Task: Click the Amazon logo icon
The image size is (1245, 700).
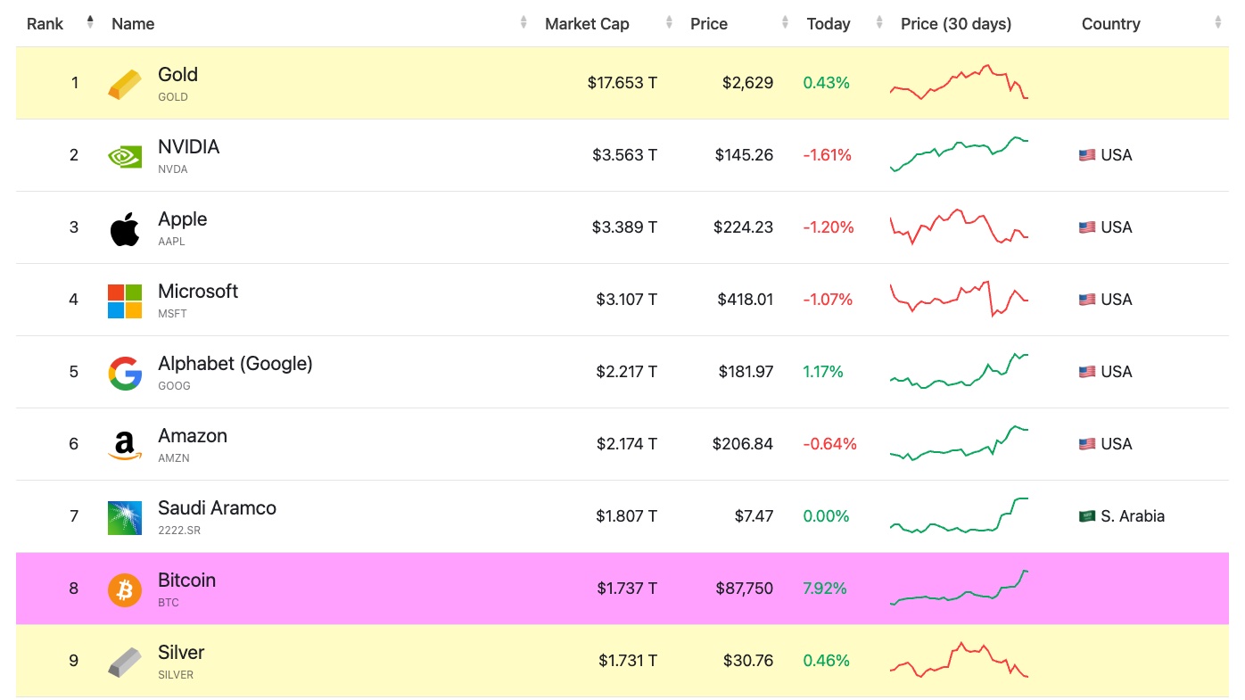Action: pyautogui.click(x=125, y=445)
